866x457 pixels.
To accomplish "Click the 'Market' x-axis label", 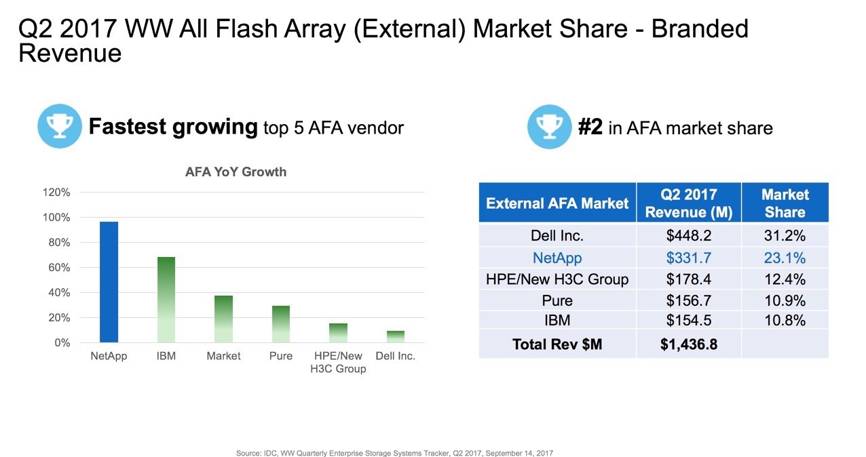I will pos(224,356).
